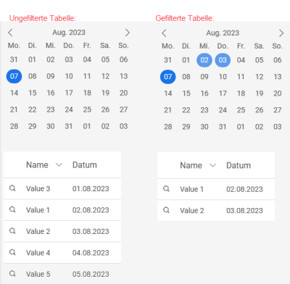Image resolution: width=290 pixels, height=284 pixels.
Task: Pick day 04 in filtered calendar's first row
Action: 241,60
